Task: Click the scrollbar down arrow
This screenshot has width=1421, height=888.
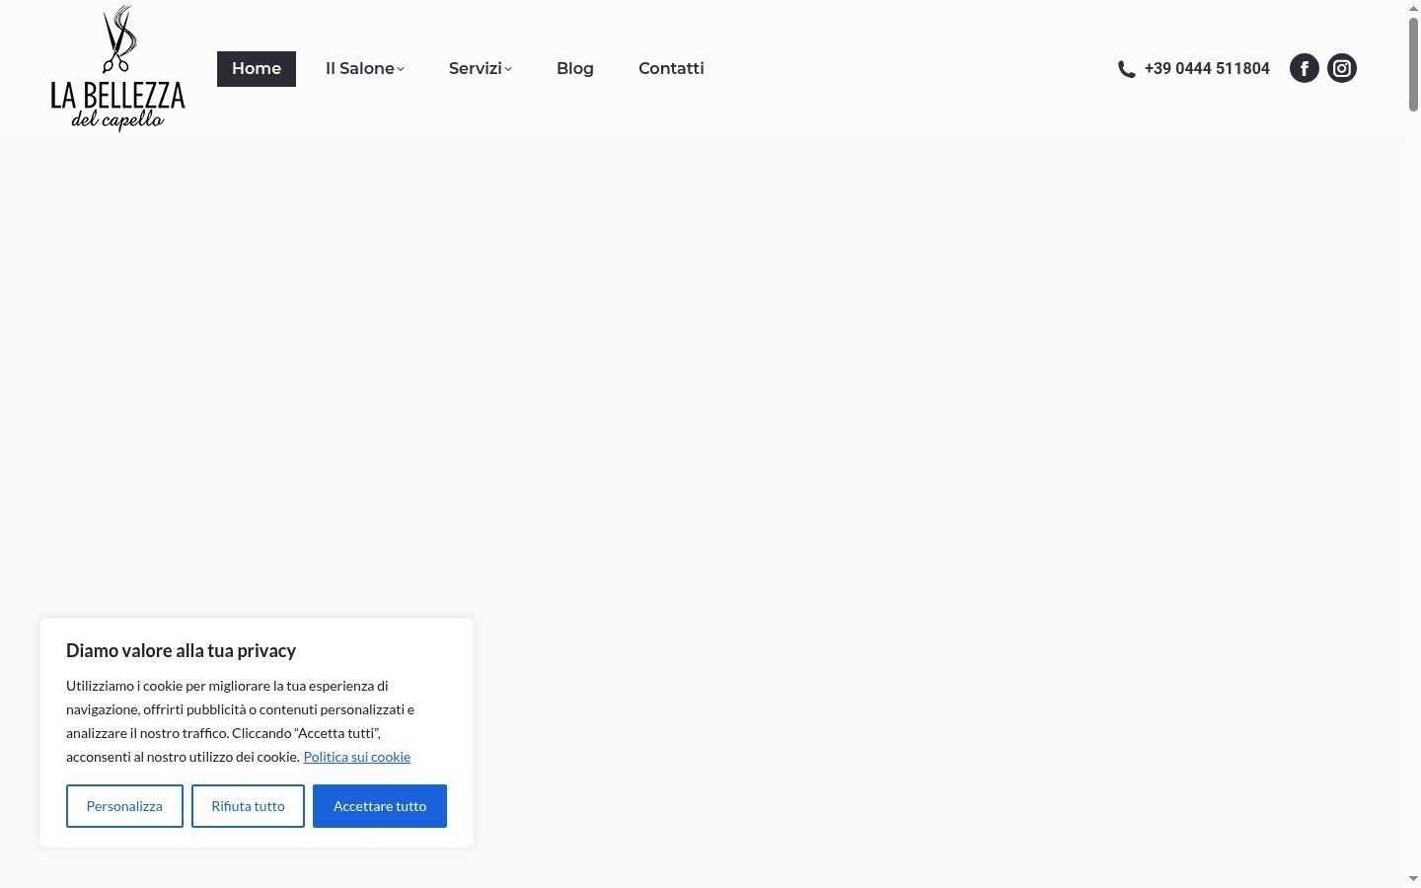Action: [x=1413, y=879]
